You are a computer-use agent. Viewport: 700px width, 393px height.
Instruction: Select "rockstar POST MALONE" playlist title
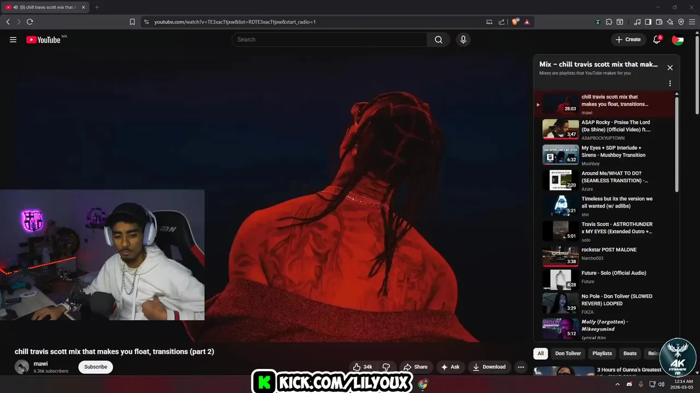coord(609,249)
